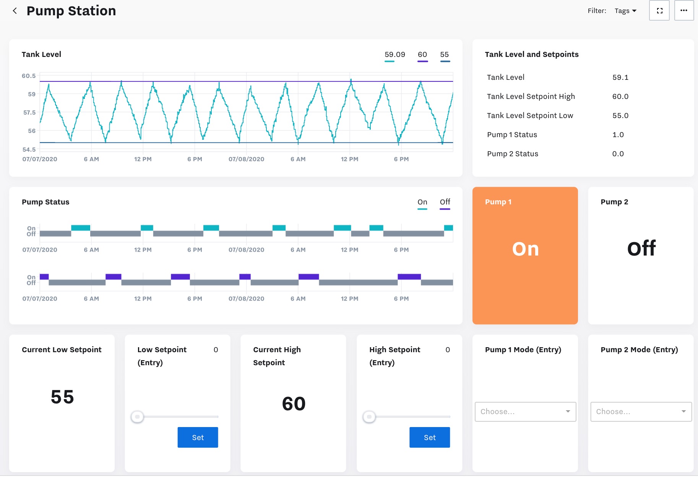Click the Tank Level Setpoint High row
The image size is (698, 479).
pos(583,96)
